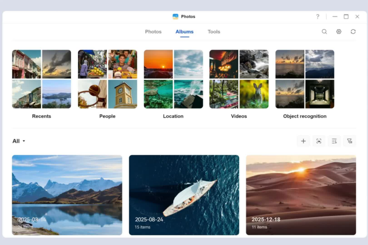Image resolution: width=368 pixels, height=245 pixels.
Task: Expand the All albums dropdown
Action: (x=19, y=141)
